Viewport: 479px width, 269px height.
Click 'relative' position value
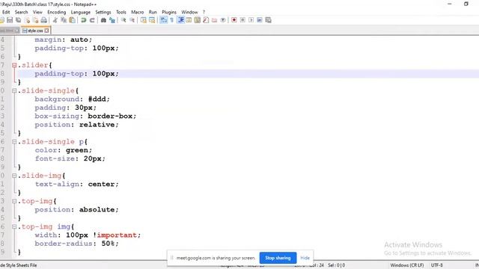point(97,125)
